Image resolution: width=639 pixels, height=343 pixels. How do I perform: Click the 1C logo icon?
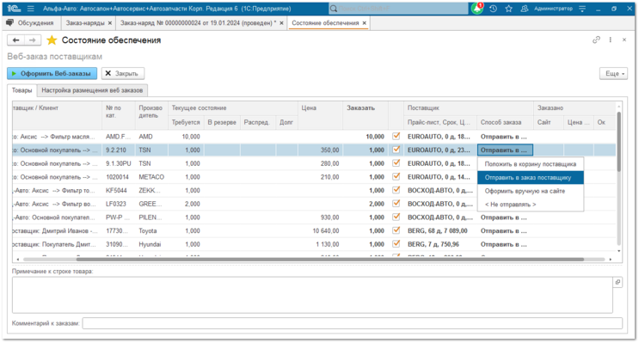click(x=14, y=9)
